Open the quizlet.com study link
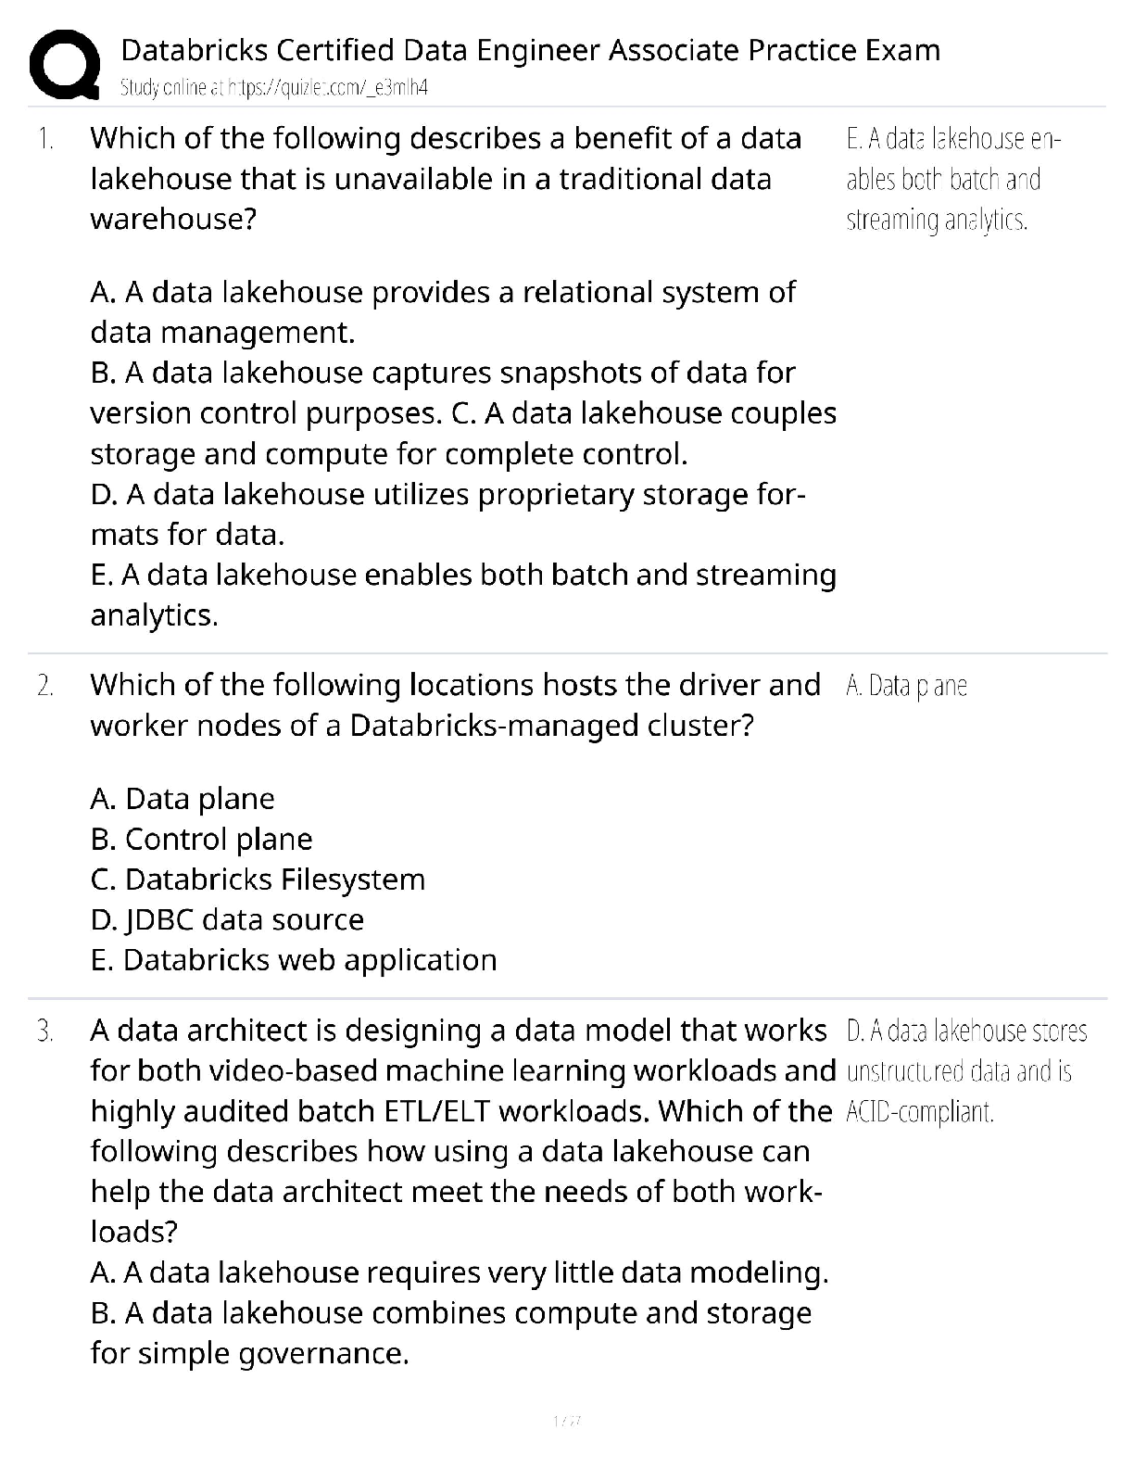The image size is (1134, 1468). click(275, 88)
